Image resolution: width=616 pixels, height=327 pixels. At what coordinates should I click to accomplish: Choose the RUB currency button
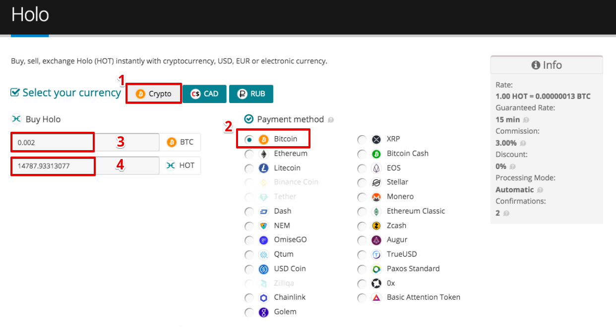(x=251, y=94)
